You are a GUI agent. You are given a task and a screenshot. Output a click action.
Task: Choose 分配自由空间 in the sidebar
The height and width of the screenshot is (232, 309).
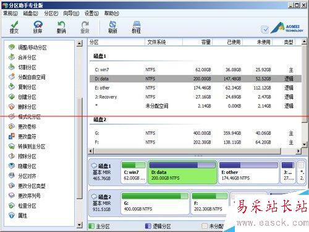tap(27, 77)
